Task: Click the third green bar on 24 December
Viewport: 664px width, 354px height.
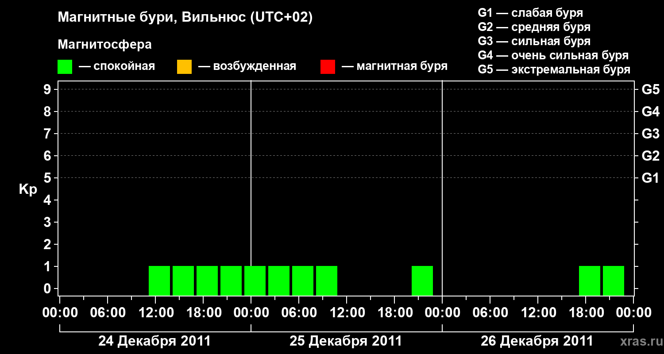Action: click(207, 281)
